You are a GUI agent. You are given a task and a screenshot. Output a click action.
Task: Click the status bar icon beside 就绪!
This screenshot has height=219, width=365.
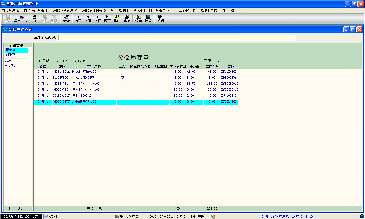click(46, 216)
